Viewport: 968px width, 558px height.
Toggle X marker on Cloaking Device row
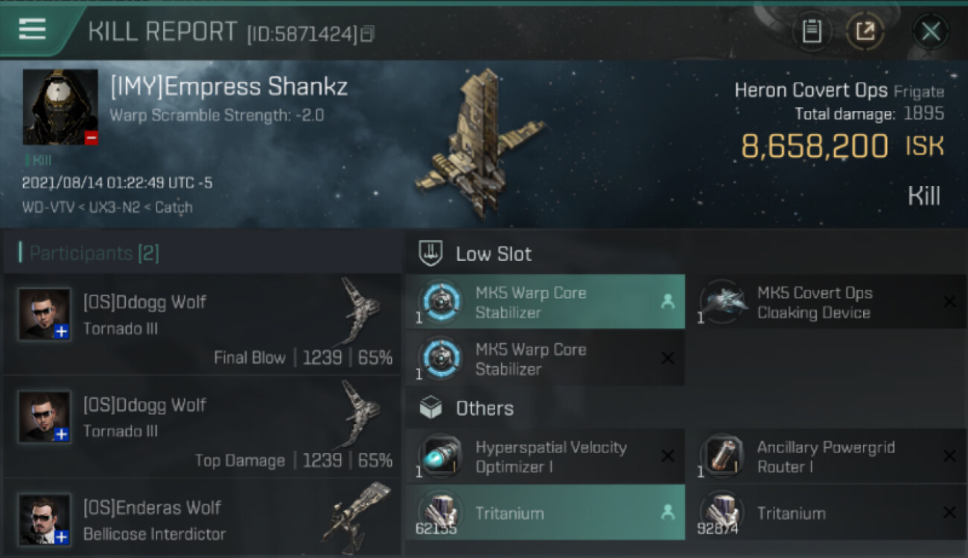949,301
